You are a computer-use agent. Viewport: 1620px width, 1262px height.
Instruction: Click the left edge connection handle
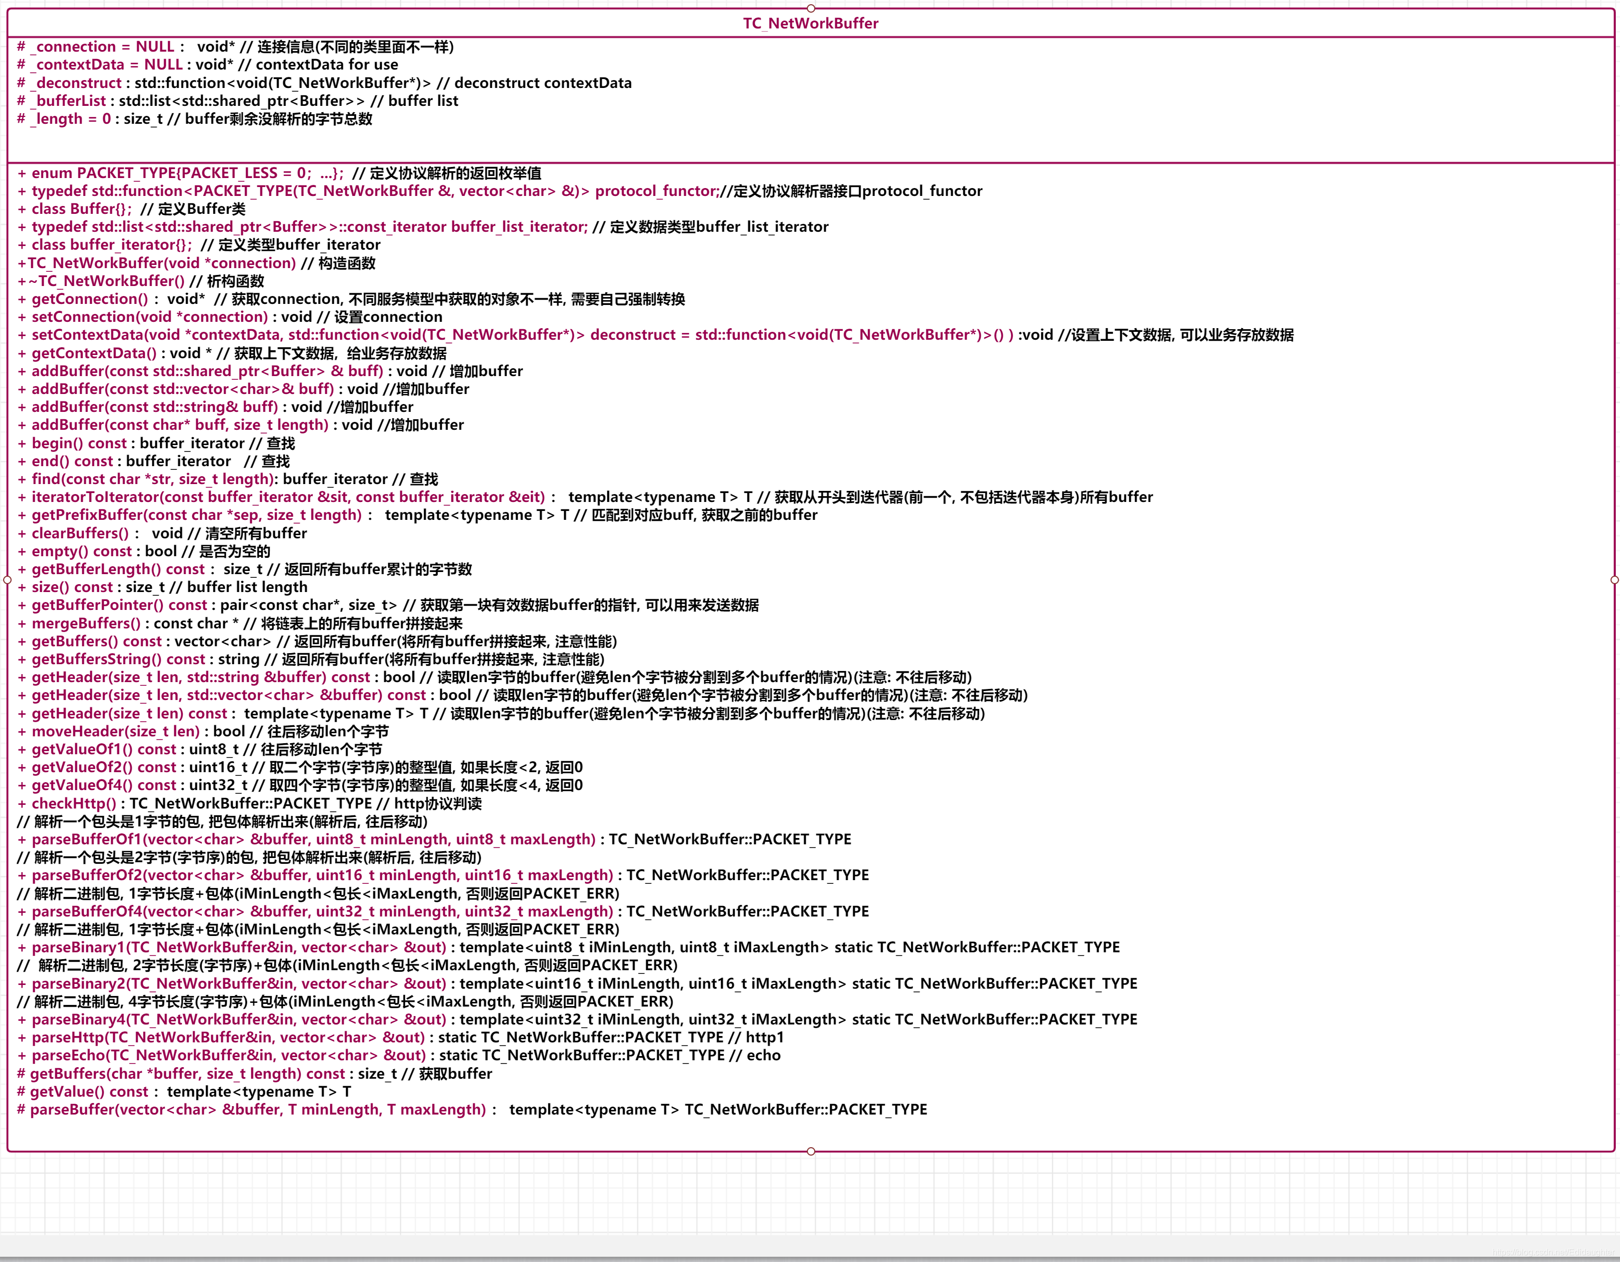tap(7, 579)
